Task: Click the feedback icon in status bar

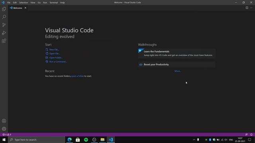Action: 246,135
